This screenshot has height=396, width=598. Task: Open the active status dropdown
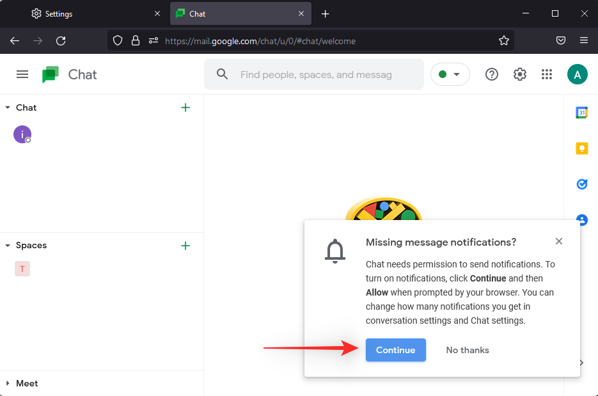pyautogui.click(x=450, y=74)
